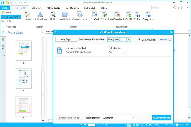Jump to first page in status bar

coord(81,125)
